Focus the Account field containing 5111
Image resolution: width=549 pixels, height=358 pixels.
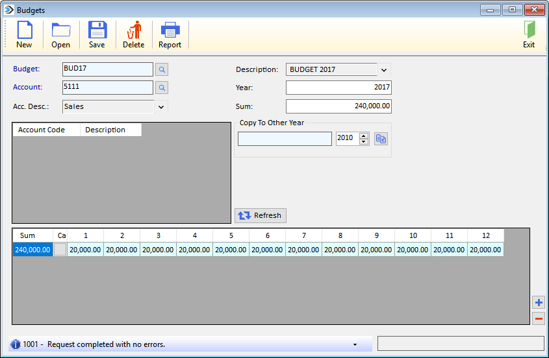click(108, 88)
